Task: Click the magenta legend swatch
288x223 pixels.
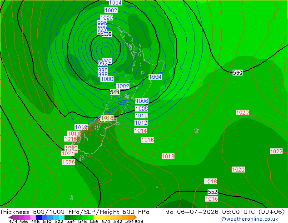Action: [x=27, y=217]
